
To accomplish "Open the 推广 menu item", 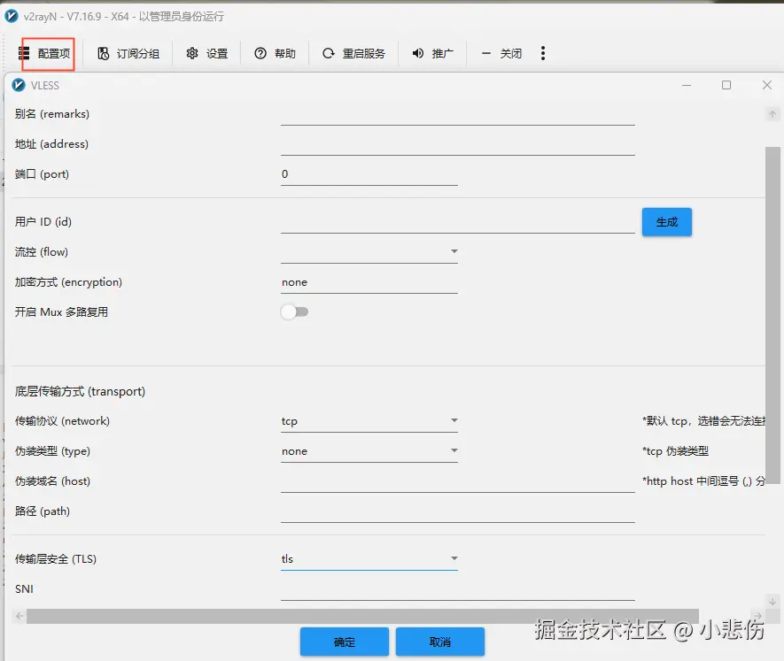I will click(433, 53).
